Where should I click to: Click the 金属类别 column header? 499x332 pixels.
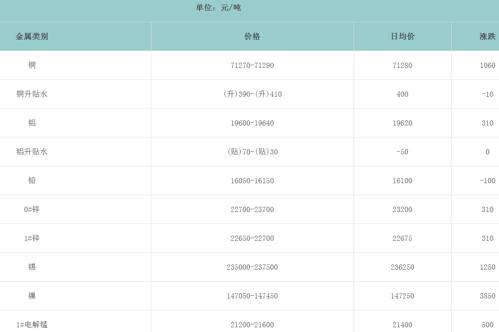coord(32,37)
